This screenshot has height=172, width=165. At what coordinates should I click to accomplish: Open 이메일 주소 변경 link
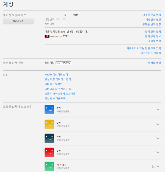(x=152, y=15)
